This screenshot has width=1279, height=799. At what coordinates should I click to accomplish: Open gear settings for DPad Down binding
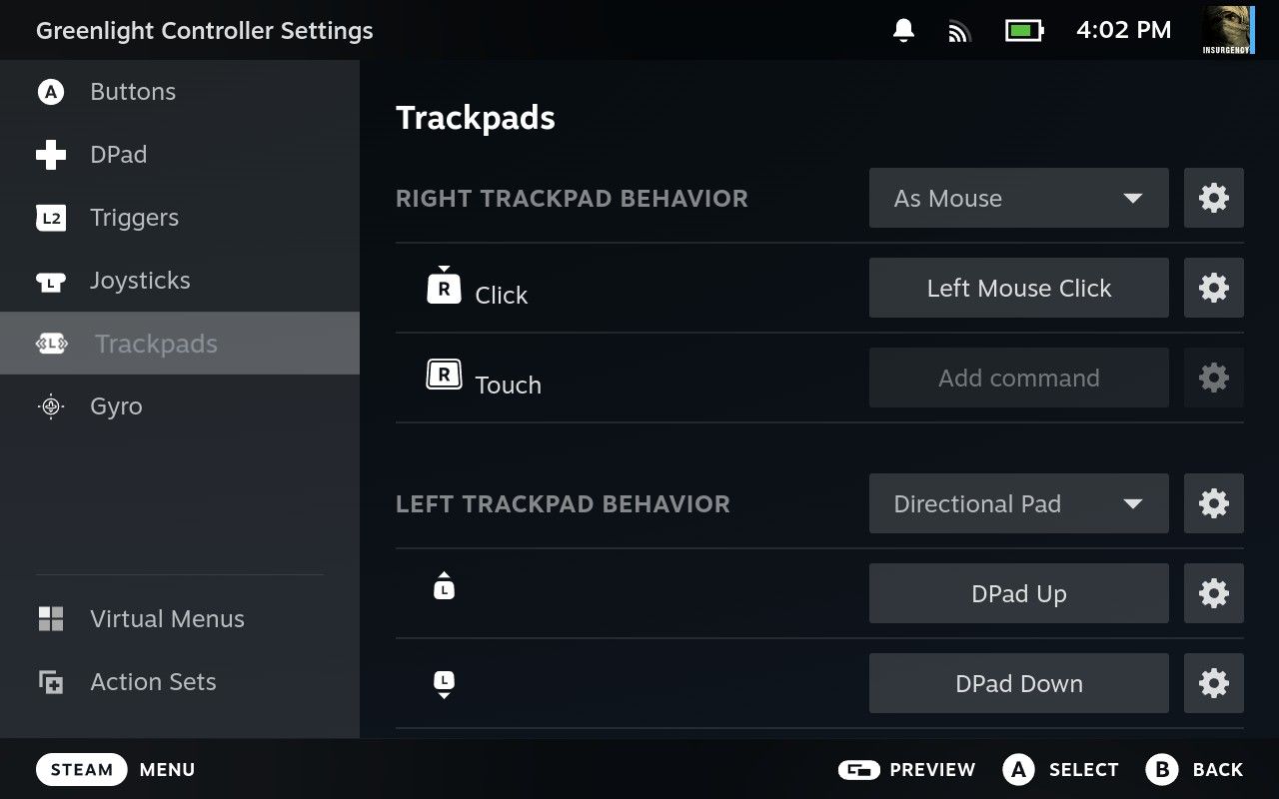[1214, 683]
